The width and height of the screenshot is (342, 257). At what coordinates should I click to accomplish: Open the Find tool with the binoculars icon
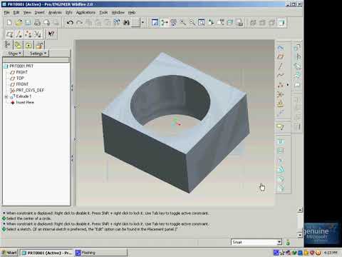[x=126, y=22]
